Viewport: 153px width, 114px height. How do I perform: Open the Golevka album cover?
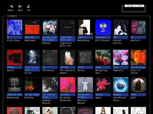[x=68, y=57]
